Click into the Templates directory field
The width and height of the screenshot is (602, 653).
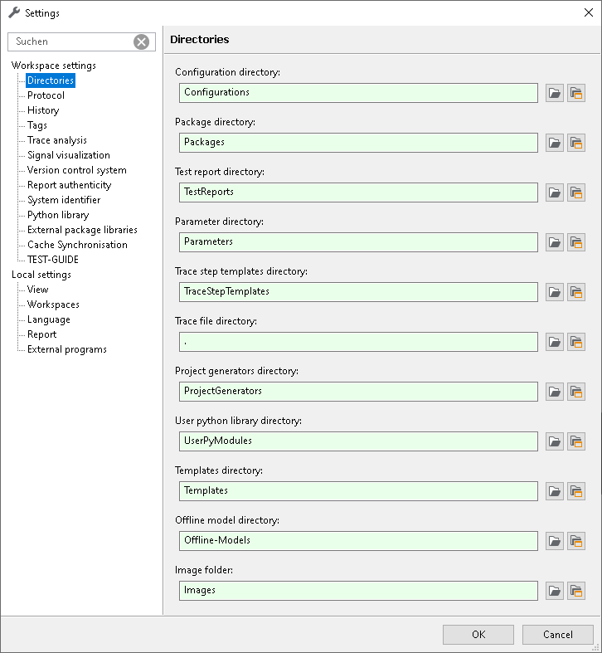(358, 491)
